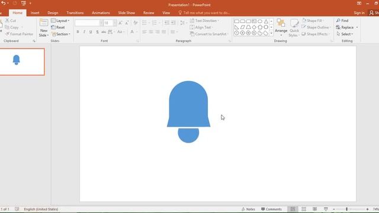Click the Find button
The image size is (379, 213).
[x=342, y=21]
